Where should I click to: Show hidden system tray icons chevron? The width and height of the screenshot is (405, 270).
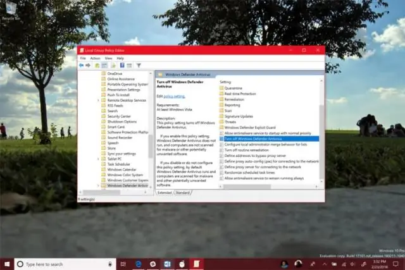click(x=325, y=264)
